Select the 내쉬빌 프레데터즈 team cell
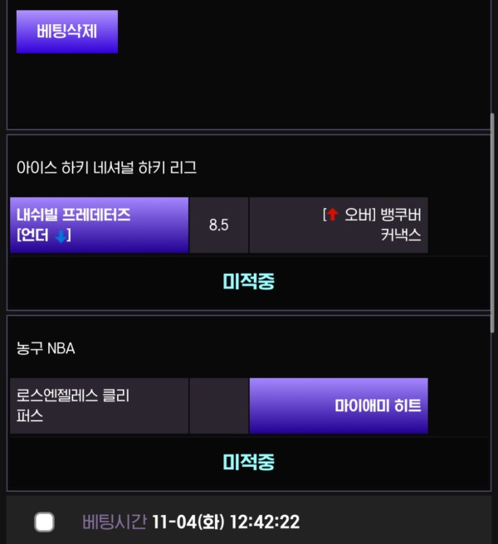 [99, 225]
